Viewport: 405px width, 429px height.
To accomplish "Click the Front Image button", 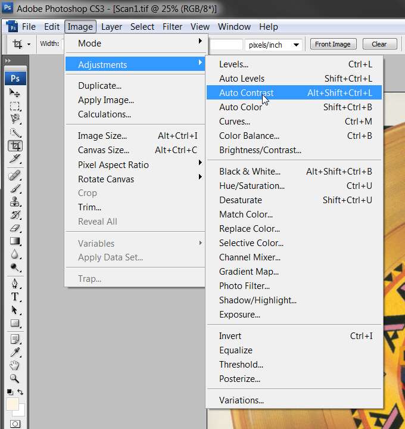I will click(x=333, y=44).
